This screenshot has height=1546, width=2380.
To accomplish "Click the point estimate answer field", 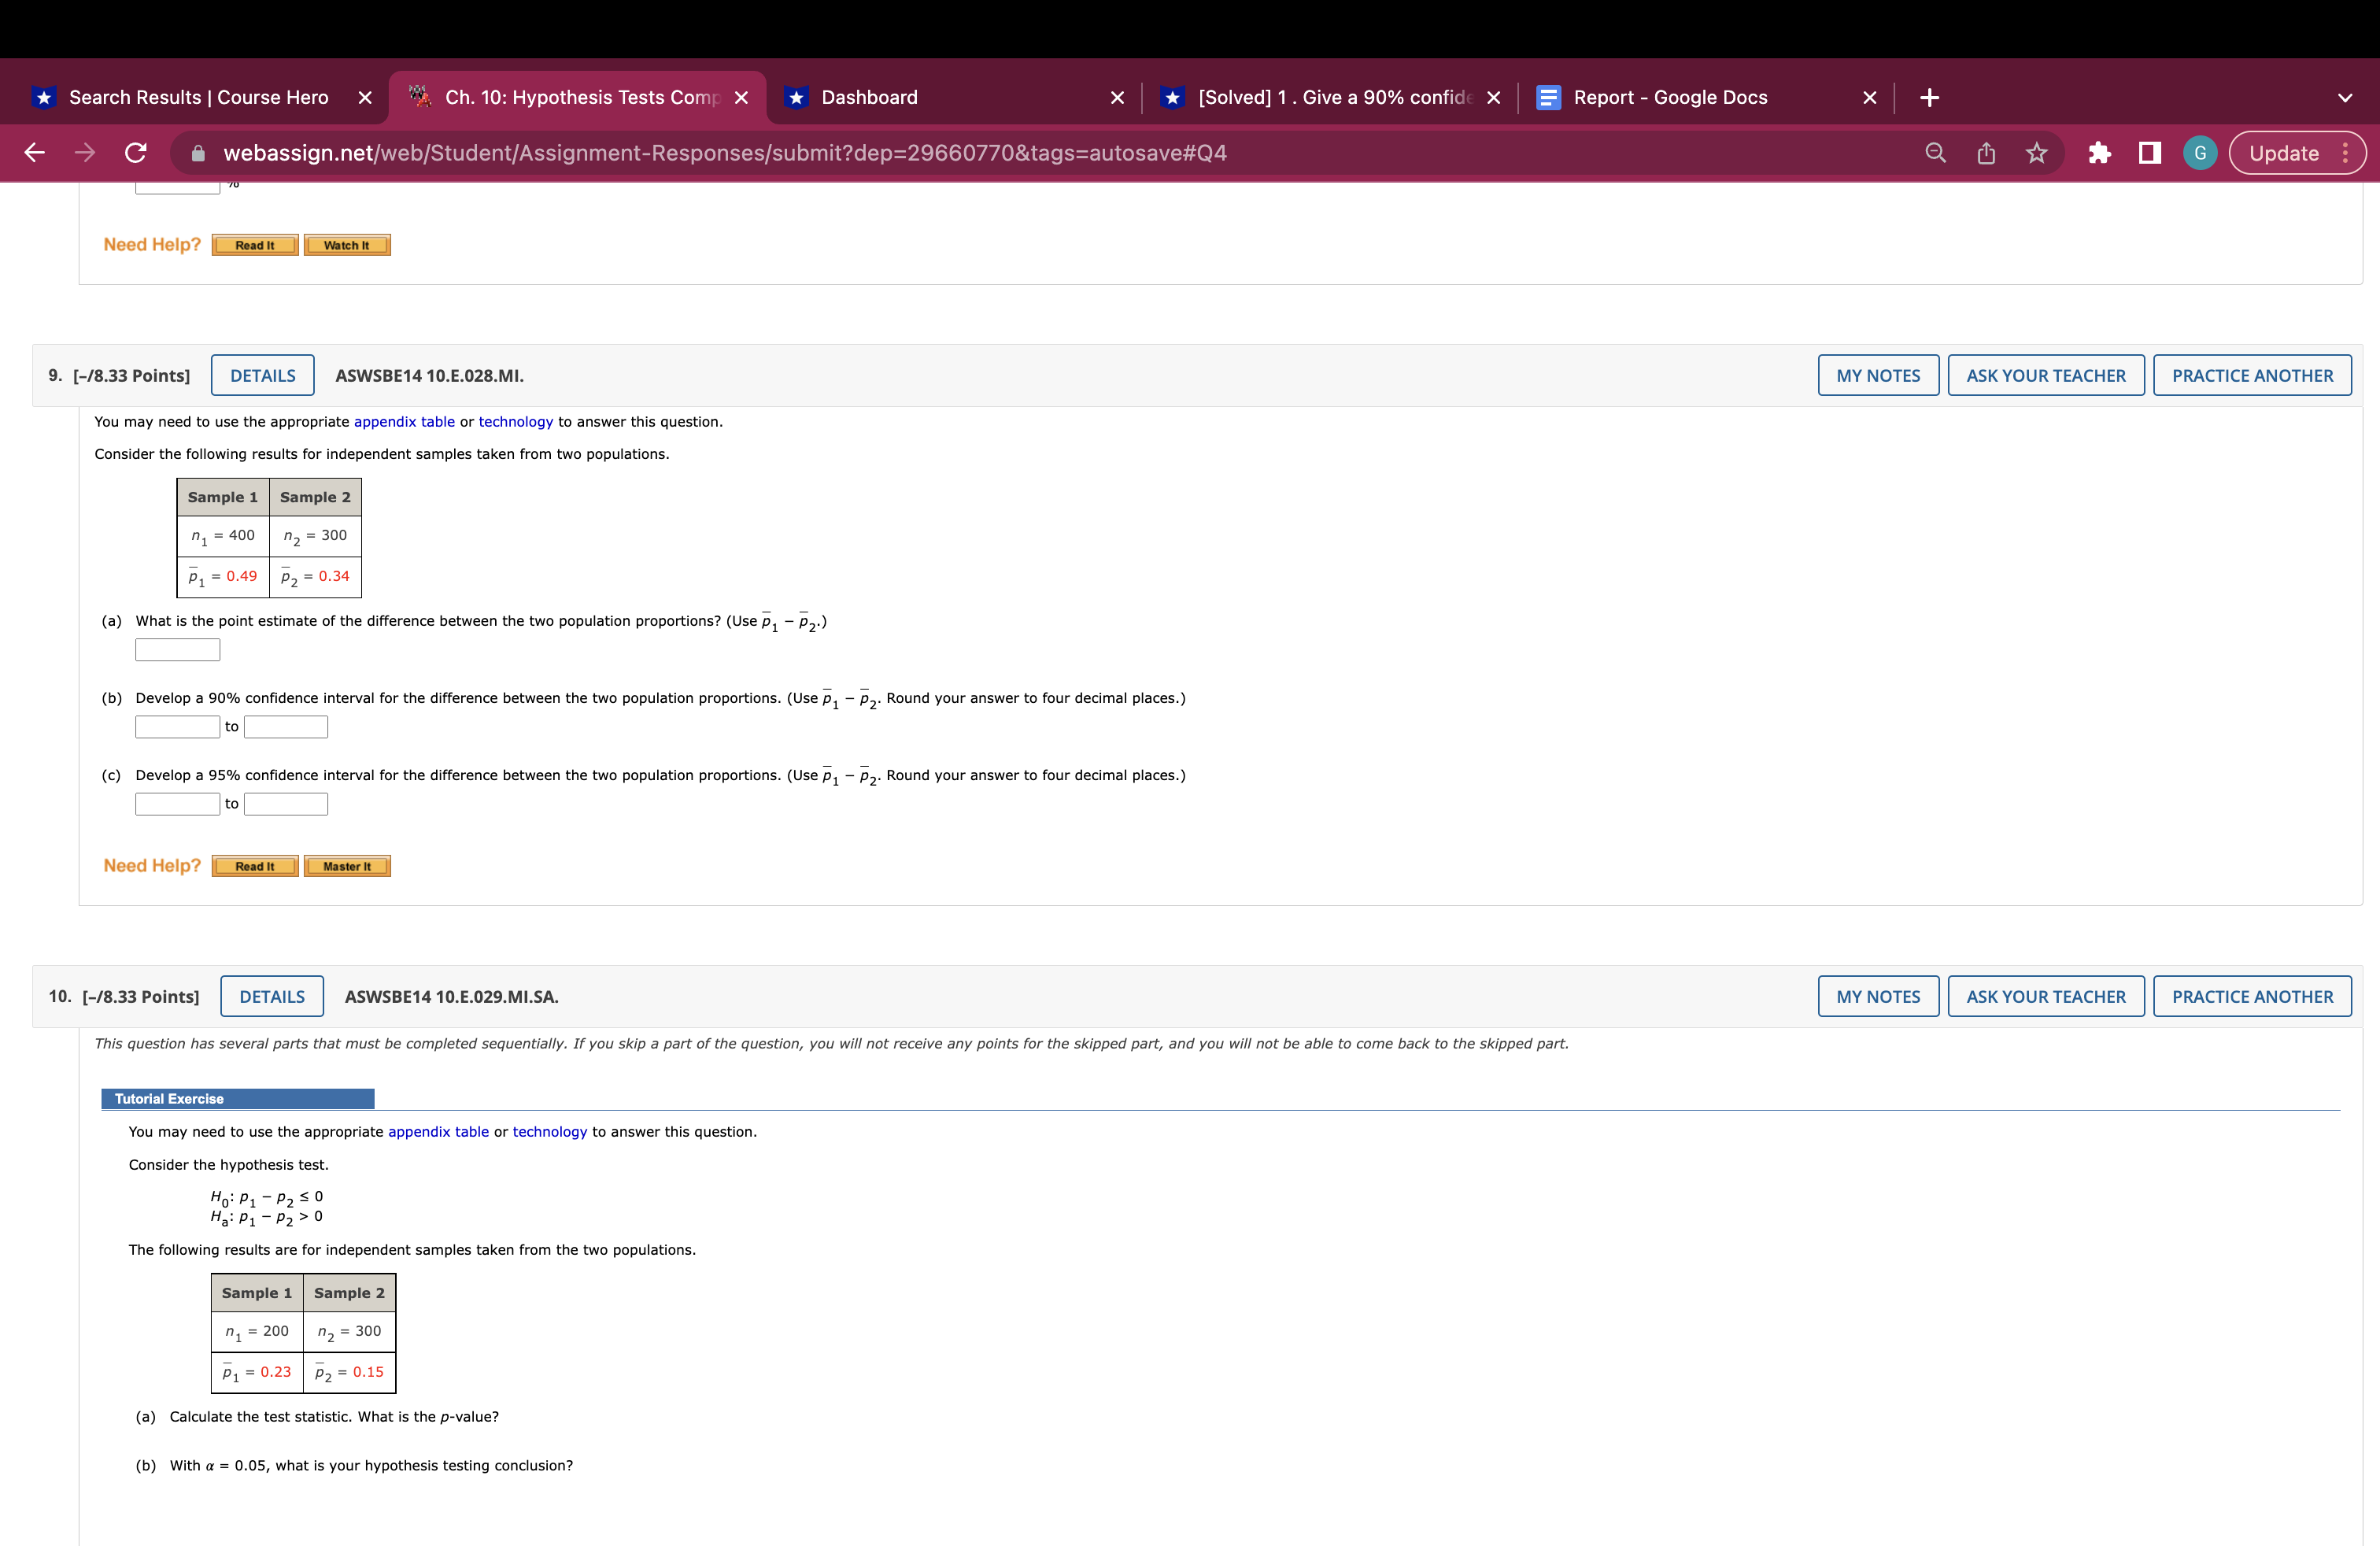I will pyautogui.click(x=178, y=650).
